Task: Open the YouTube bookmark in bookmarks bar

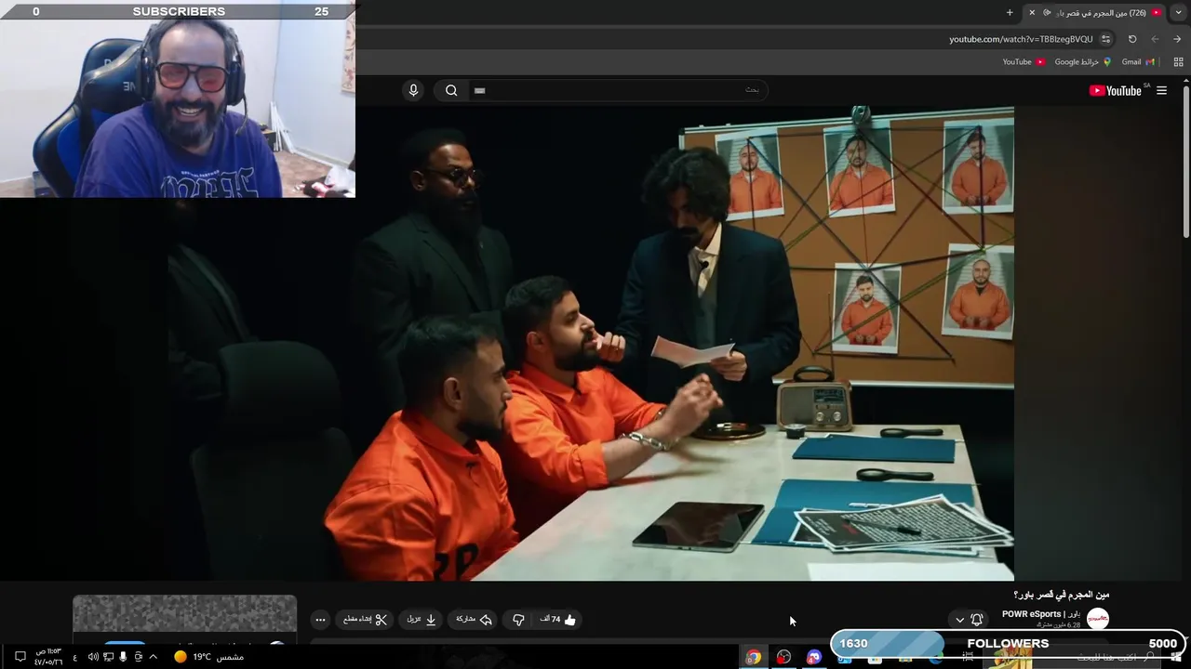Action: pyautogui.click(x=1024, y=62)
